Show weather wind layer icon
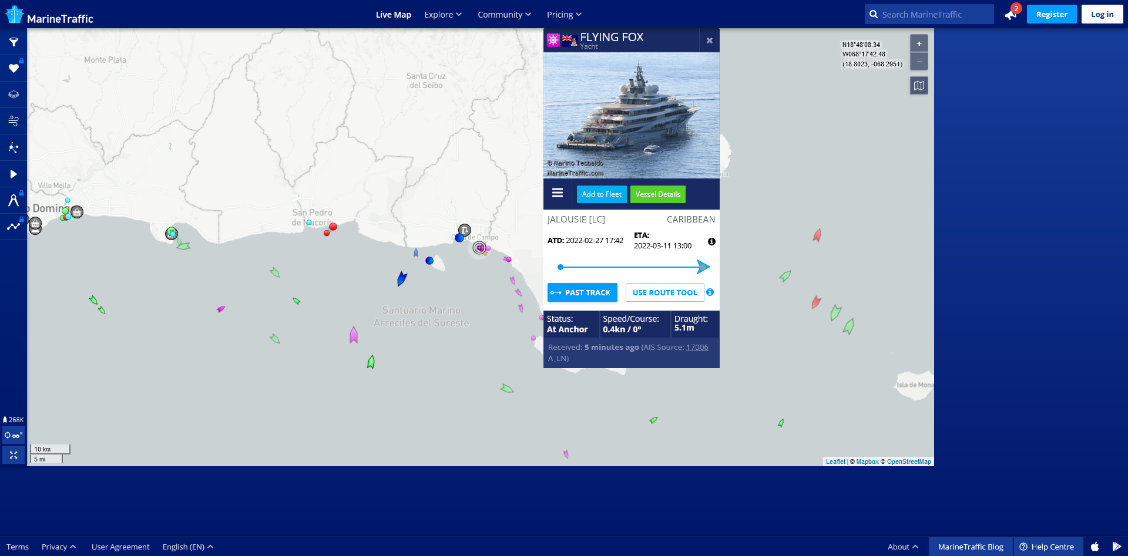 click(14, 121)
